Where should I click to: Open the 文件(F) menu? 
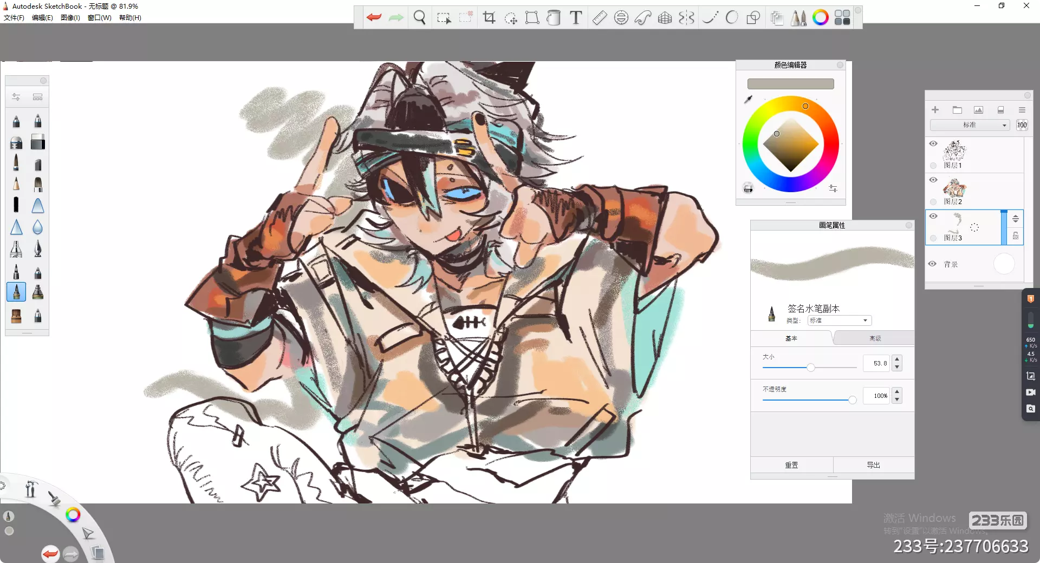click(14, 18)
